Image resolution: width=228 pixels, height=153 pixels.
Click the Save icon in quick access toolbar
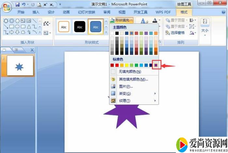pyautogui.click(x=17, y=5)
